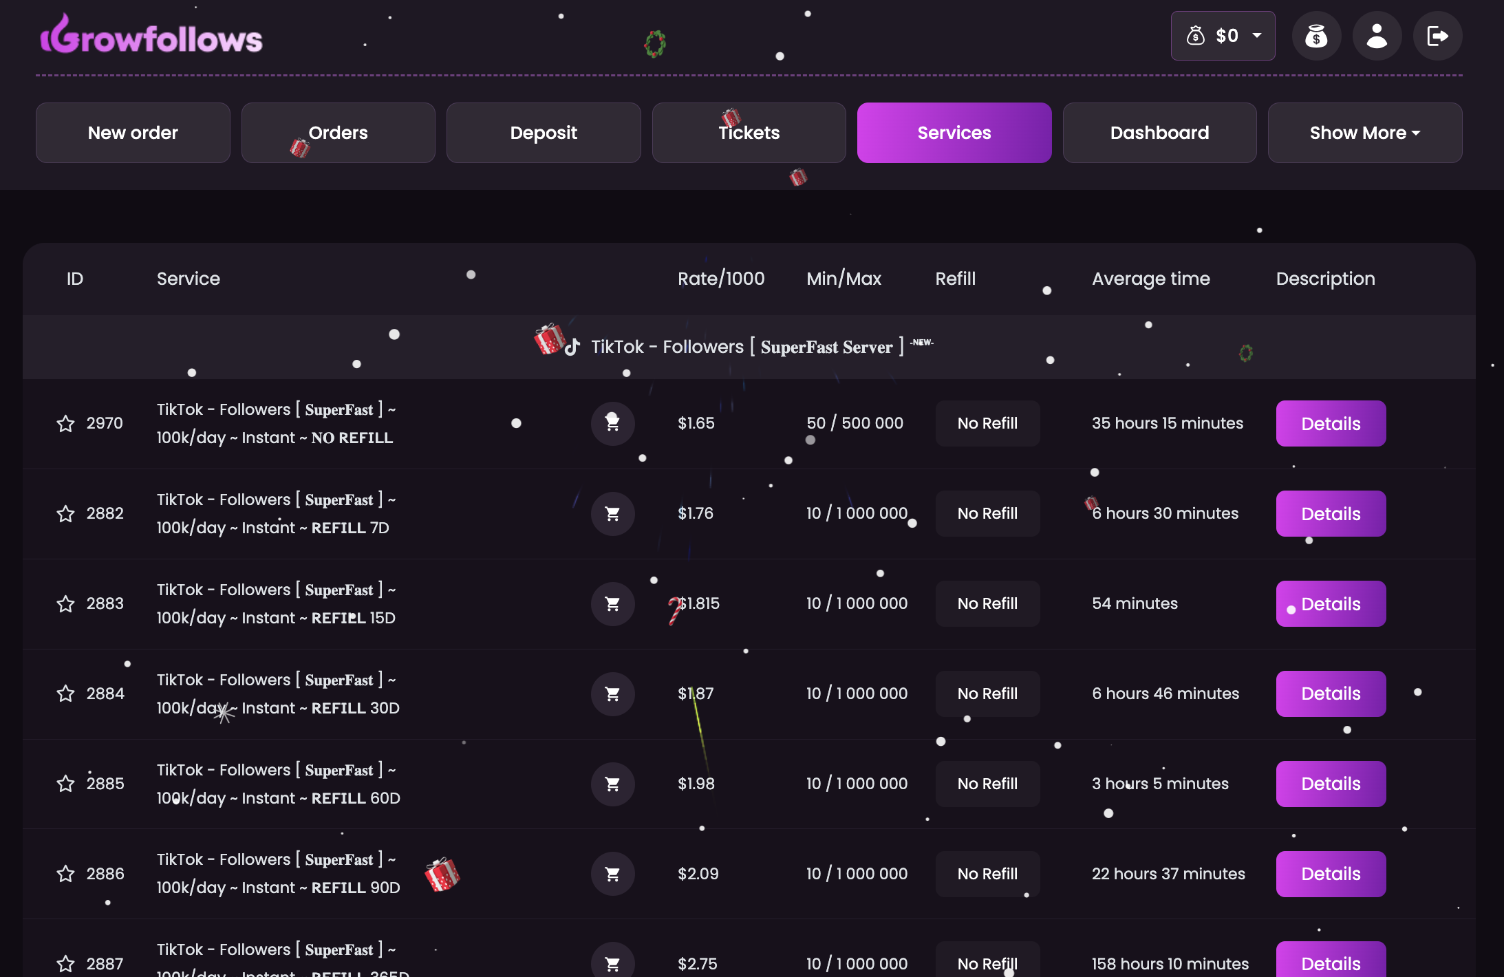This screenshot has width=1504, height=977.
Task: Go to the Dashboard tab
Action: [x=1159, y=133]
